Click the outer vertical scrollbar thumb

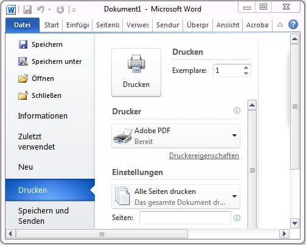(295, 107)
